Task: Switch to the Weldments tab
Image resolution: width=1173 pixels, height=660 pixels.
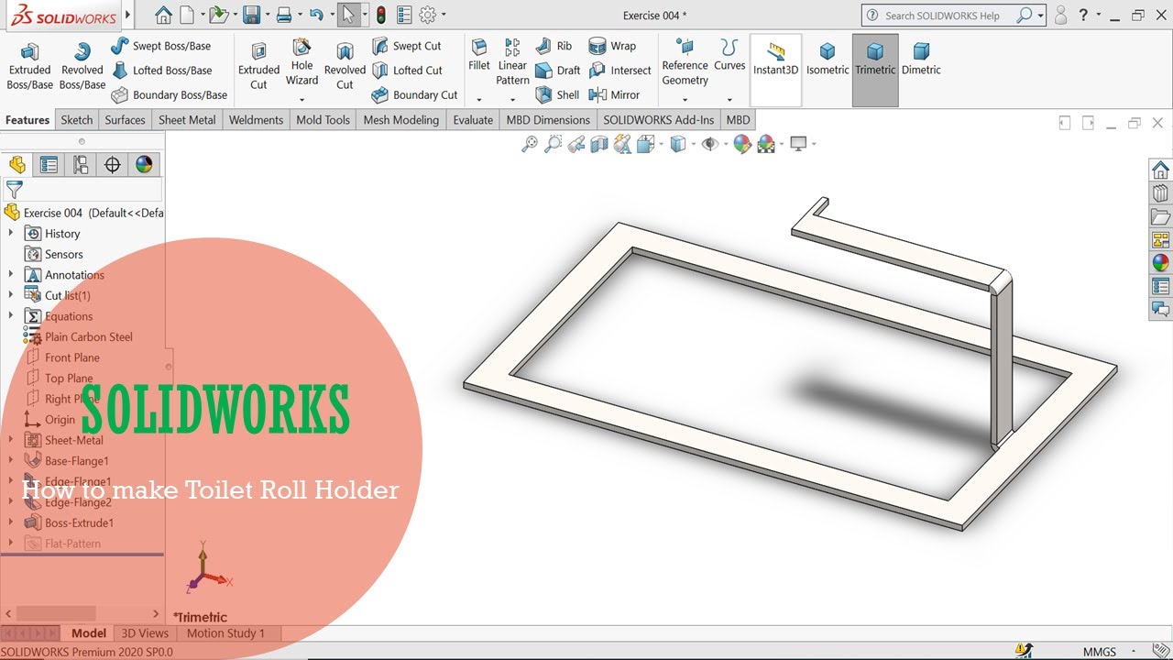Action: 257,120
